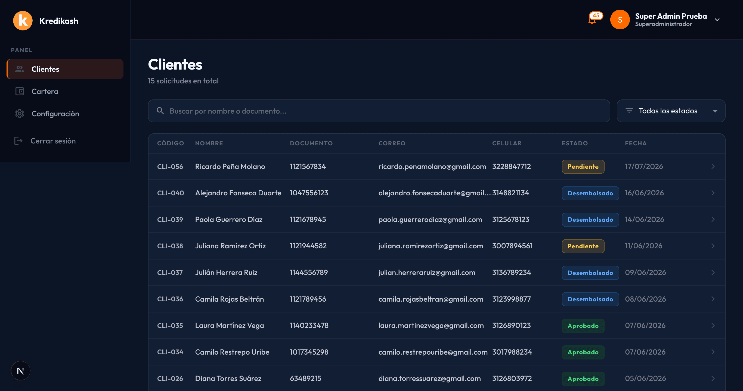
Task: Click the Configuración gear icon
Action: [20, 114]
